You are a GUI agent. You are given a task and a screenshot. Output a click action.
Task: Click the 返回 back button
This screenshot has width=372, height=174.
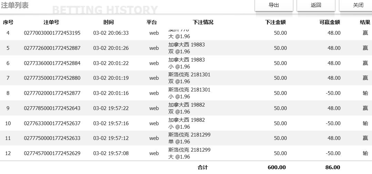316,5
